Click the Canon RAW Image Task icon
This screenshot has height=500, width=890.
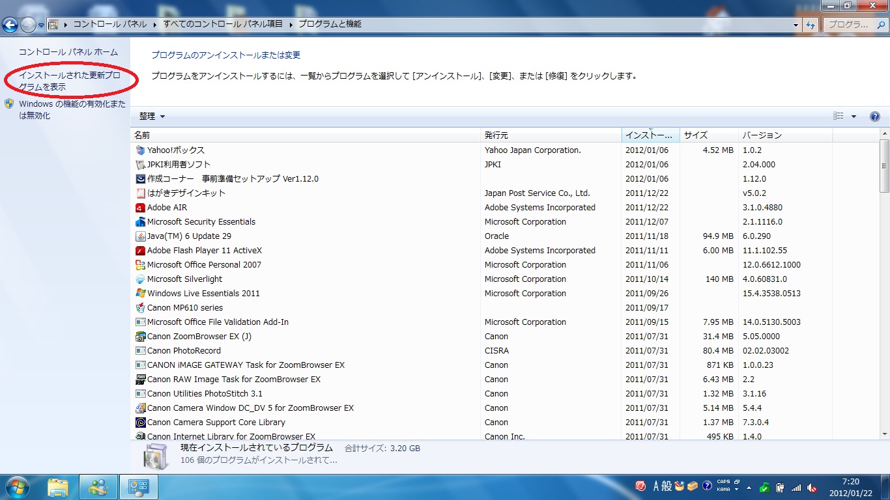coord(140,380)
